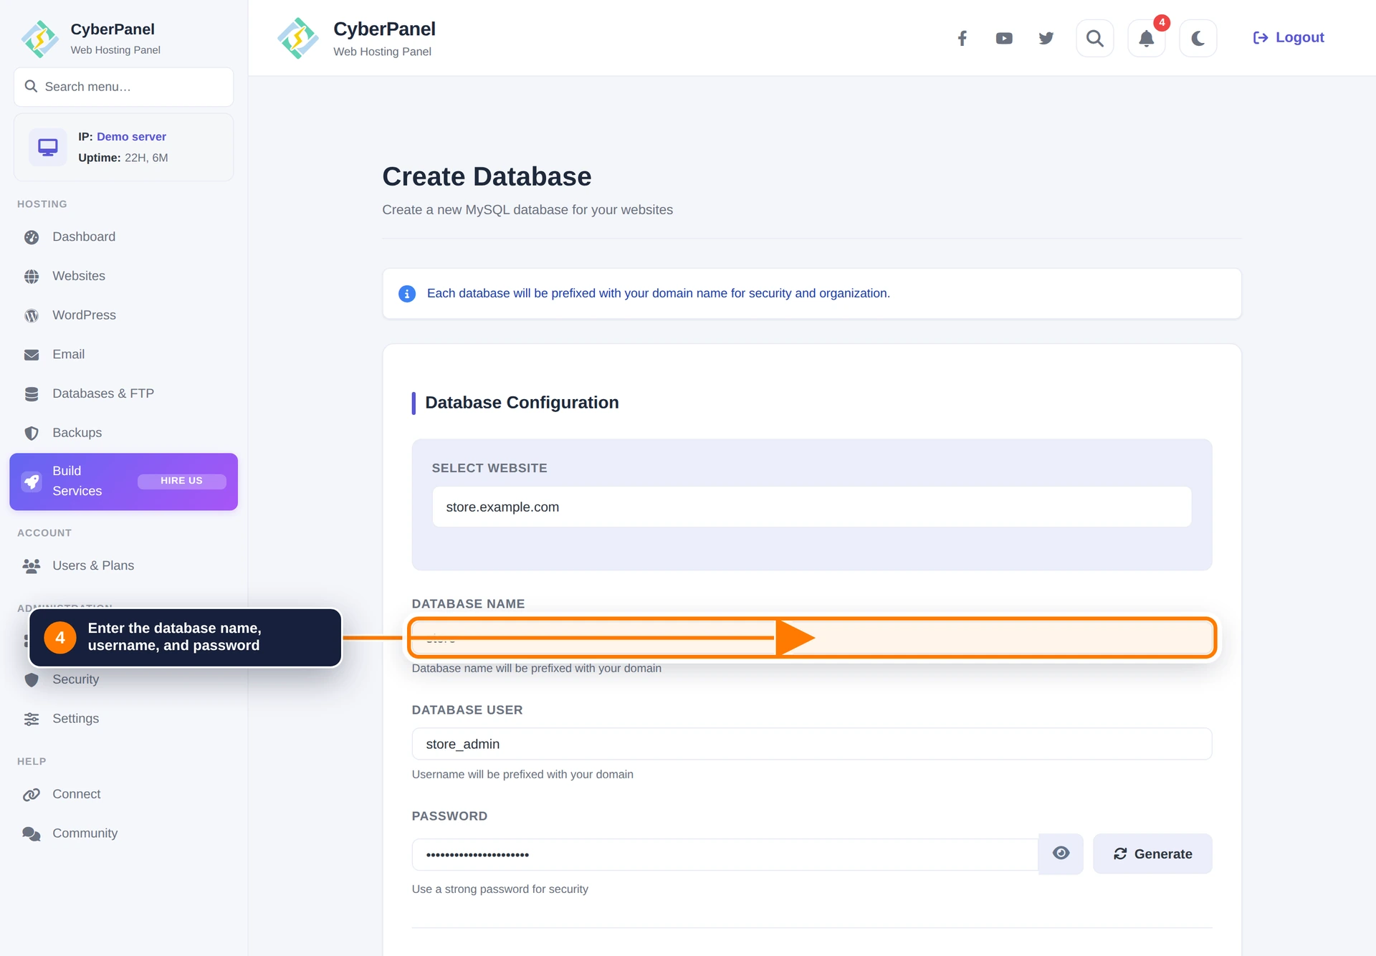Open the Twitter profile icon
The height and width of the screenshot is (956, 1376).
1046,38
